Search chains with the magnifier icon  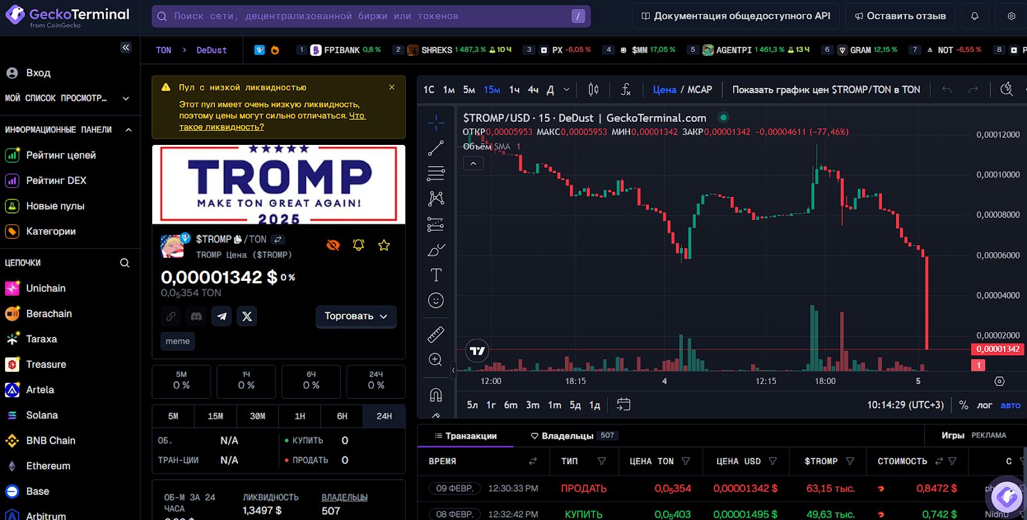pyautogui.click(x=125, y=263)
